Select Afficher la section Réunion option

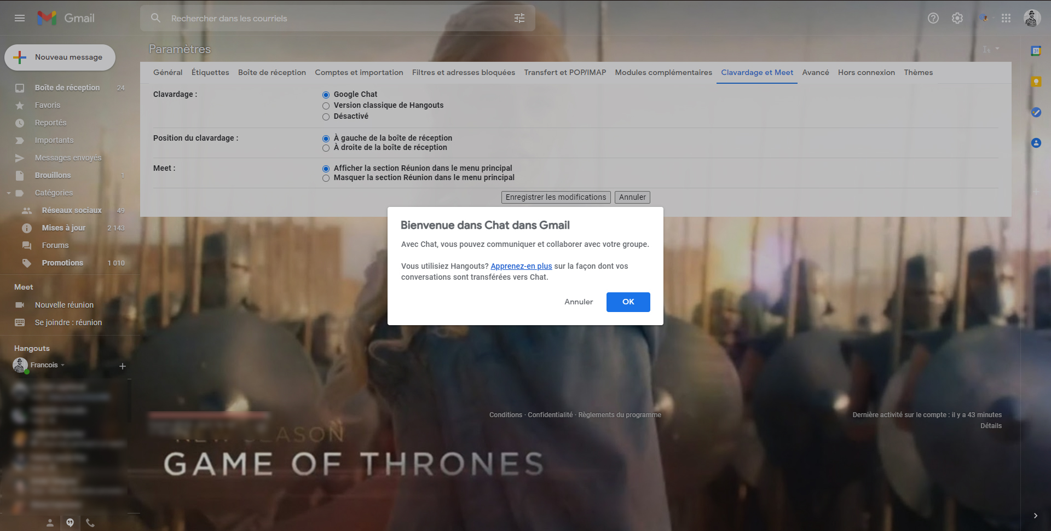click(326, 169)
